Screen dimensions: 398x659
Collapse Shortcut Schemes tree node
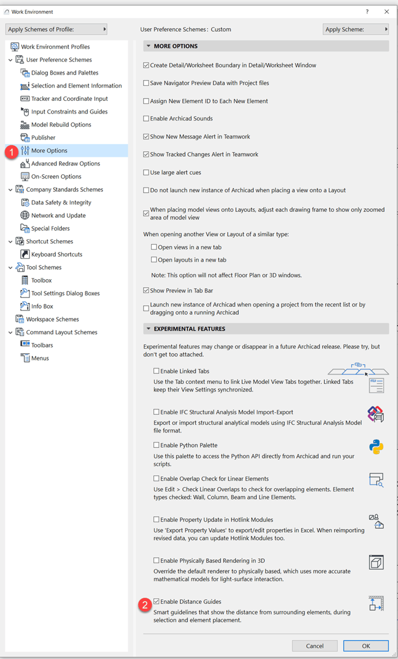click(10, 241)
